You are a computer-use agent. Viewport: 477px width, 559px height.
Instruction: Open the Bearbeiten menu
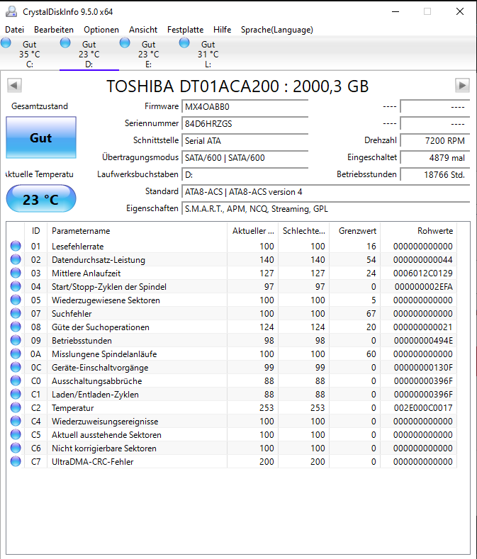click(54, 30)
